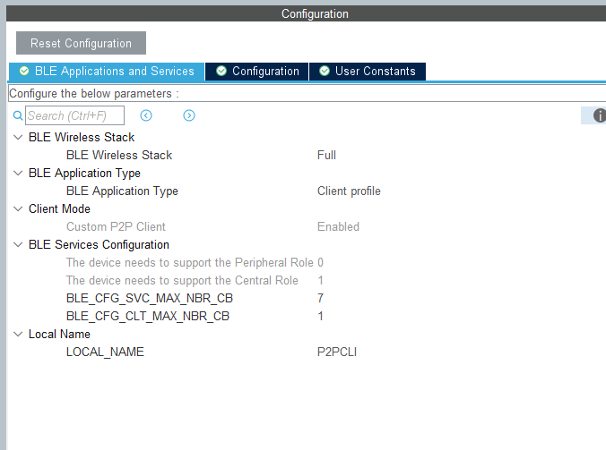Collapse the BLE Wireless Stack group

pyautogui.click(x=18, y=137)
